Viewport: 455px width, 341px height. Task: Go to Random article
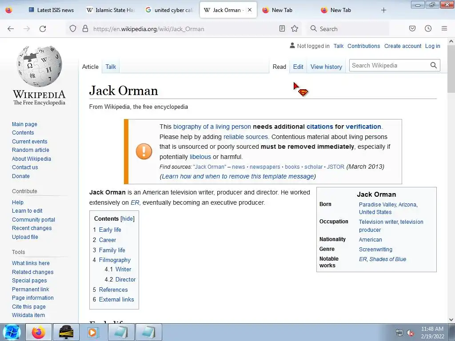(x=31, y=150)
